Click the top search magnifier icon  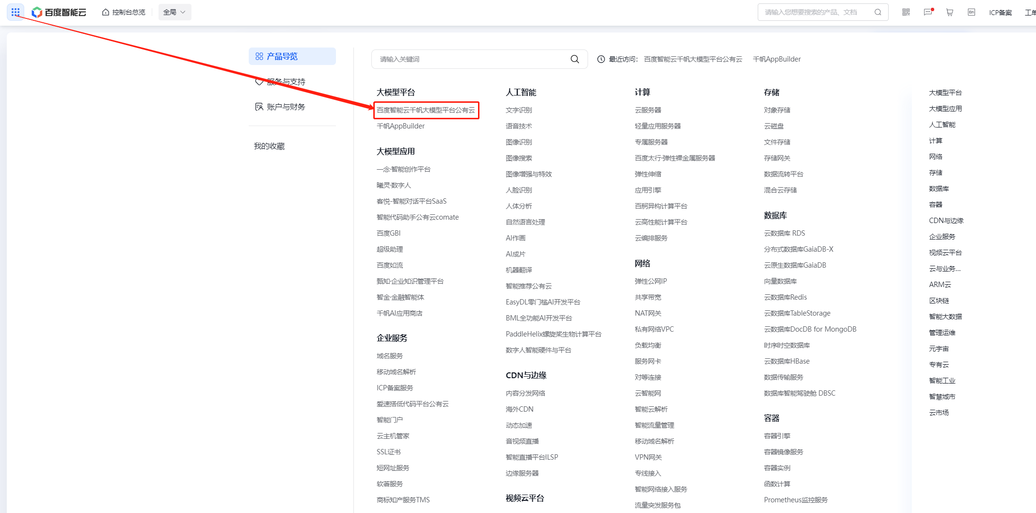click(x=878, y=12)
